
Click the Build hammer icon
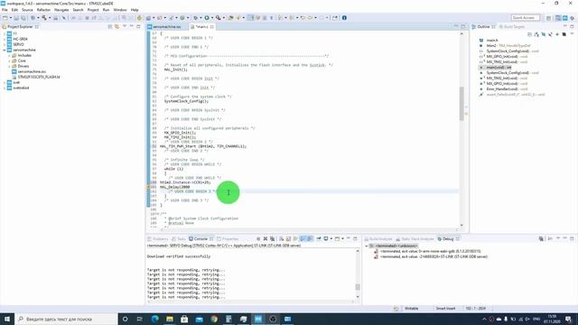[x=44, y=18]
